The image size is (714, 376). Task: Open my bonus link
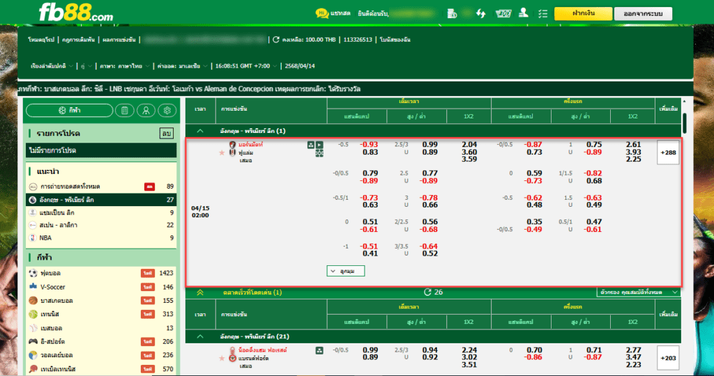[395, 40]
